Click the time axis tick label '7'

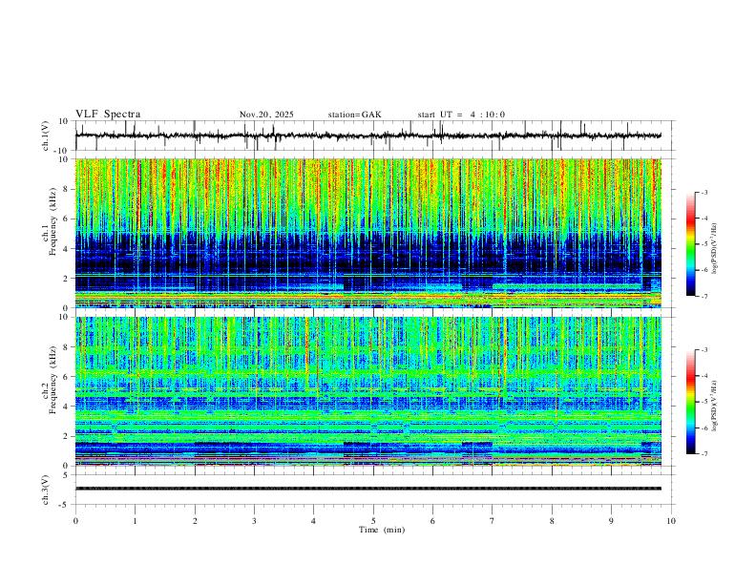493,521
